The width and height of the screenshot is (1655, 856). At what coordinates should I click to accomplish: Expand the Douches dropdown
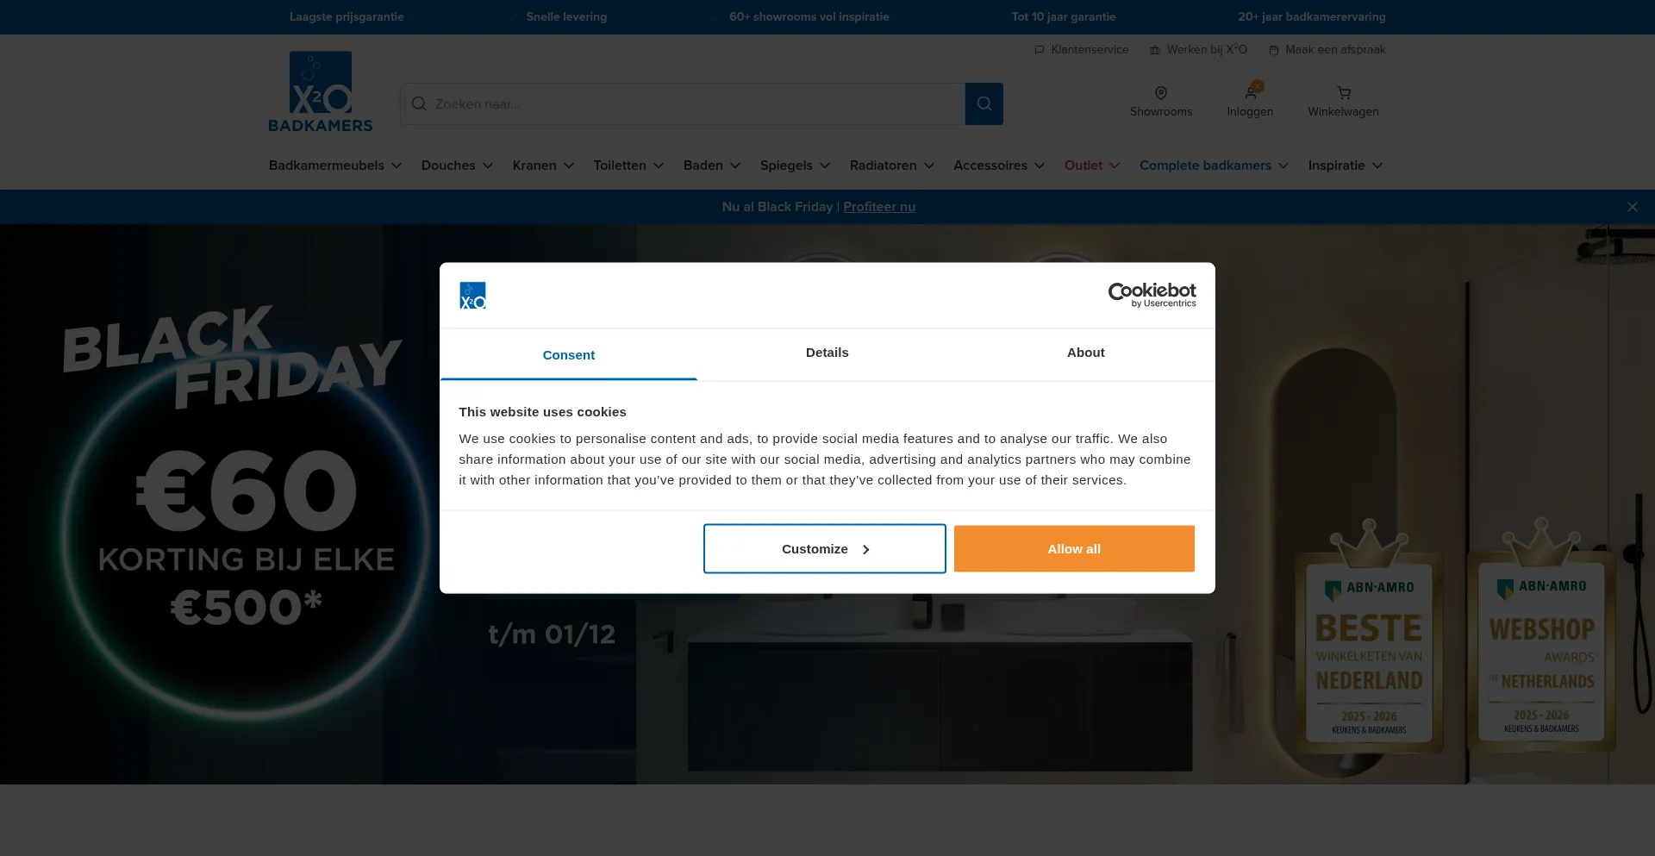click(457, 166)
